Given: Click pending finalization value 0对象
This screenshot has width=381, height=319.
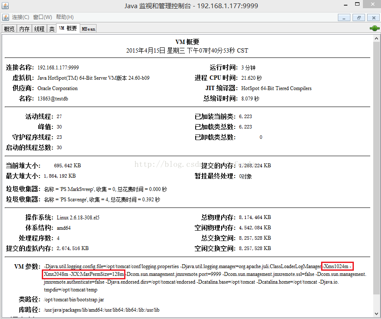Looking at the screenshot, I should pos(245,176).
